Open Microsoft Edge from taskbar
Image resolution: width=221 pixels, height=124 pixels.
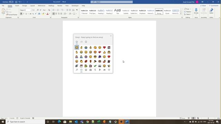pos(59,122)
